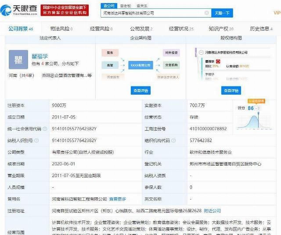Open the 公司发展 tab
The height and width of the screenshot is (235, 281).
[x=141, y=28]
